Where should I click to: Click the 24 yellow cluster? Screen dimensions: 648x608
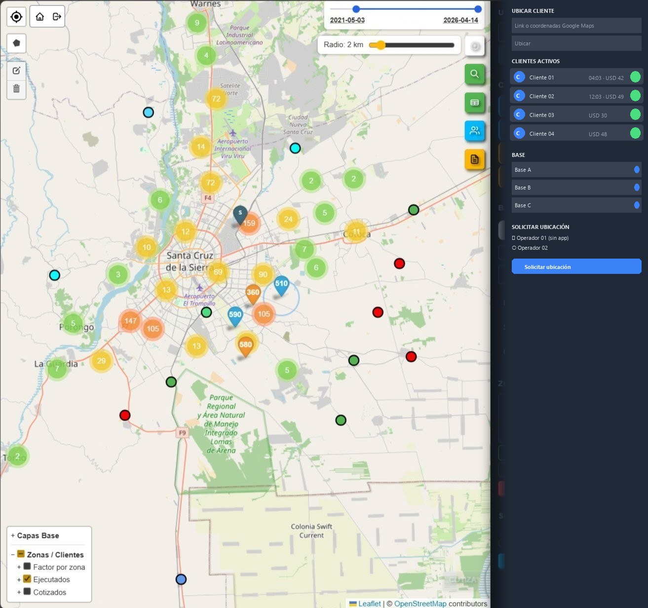click(x=288, y=219)
